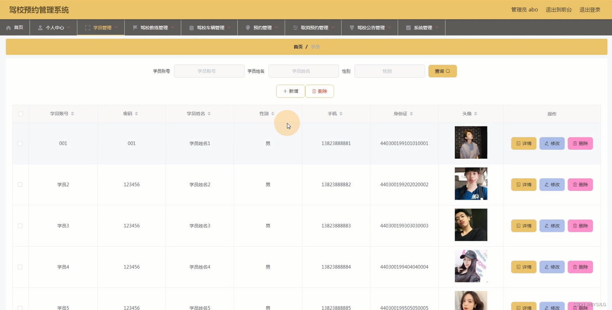Open 详情 for 学员4
Viewport: 612px width, 310px height.
pyautogui.click(x=524, y=267)
